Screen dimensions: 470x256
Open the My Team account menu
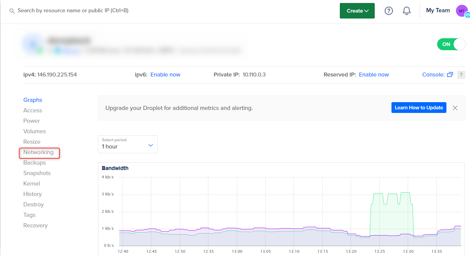(438, 10)
